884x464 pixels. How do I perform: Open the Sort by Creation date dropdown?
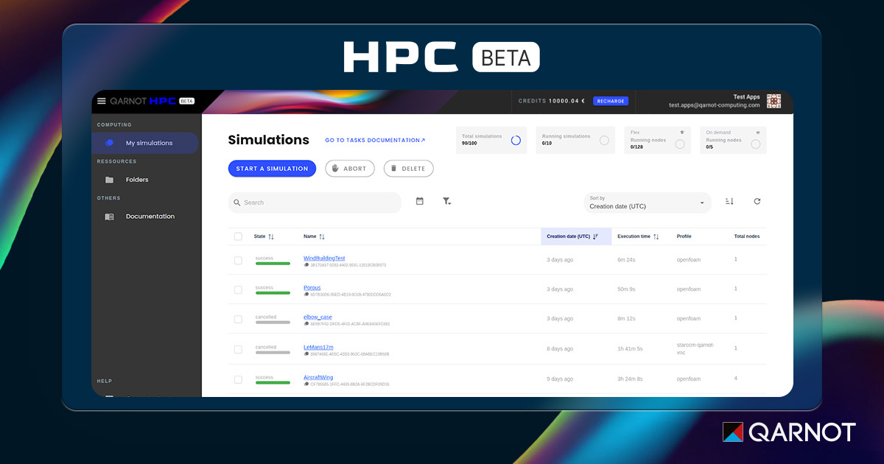click(648, 203)
